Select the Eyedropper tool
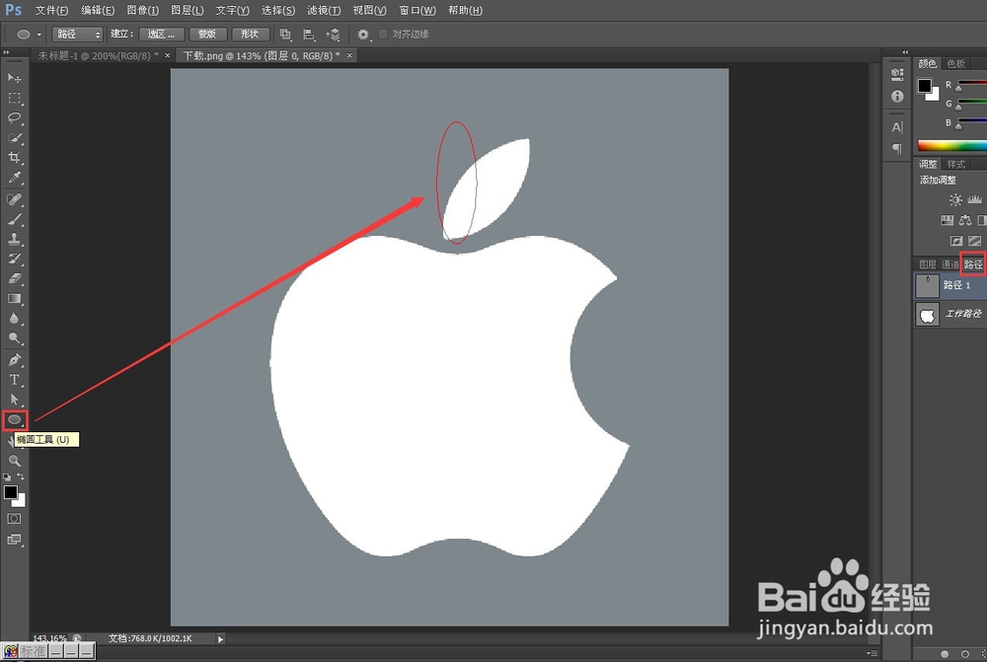 15,178
